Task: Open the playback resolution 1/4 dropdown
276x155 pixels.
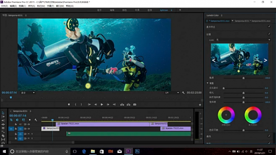Action: [172, 93]
